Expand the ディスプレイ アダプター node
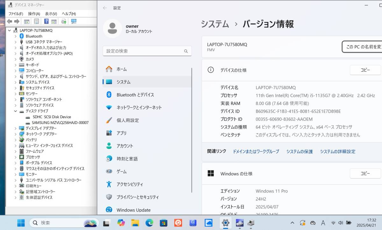The height and width of the screenshot is (230, 382). coord(15,128)
